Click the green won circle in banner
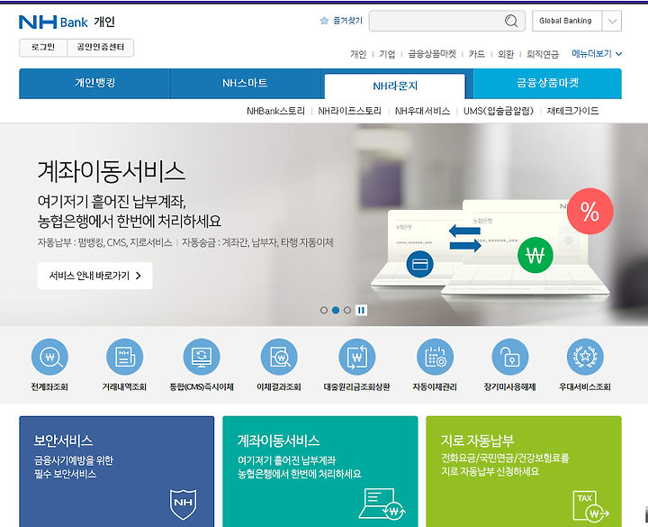Image resolution: width=648 pixels, height=527 pixels. 535,255
